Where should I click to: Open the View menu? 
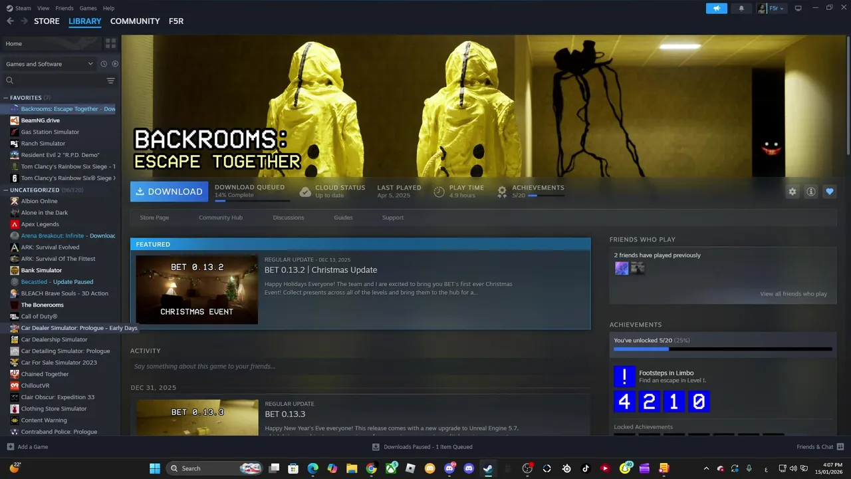pyautogui.click(x=43, y=8)
